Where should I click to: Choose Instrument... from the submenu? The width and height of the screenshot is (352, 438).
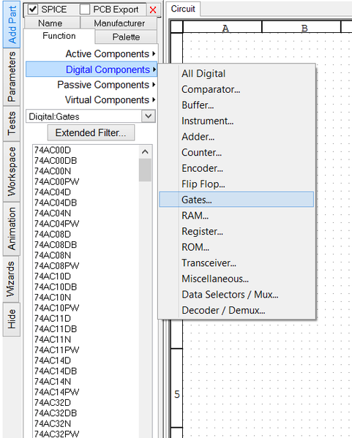click(236, 121)
